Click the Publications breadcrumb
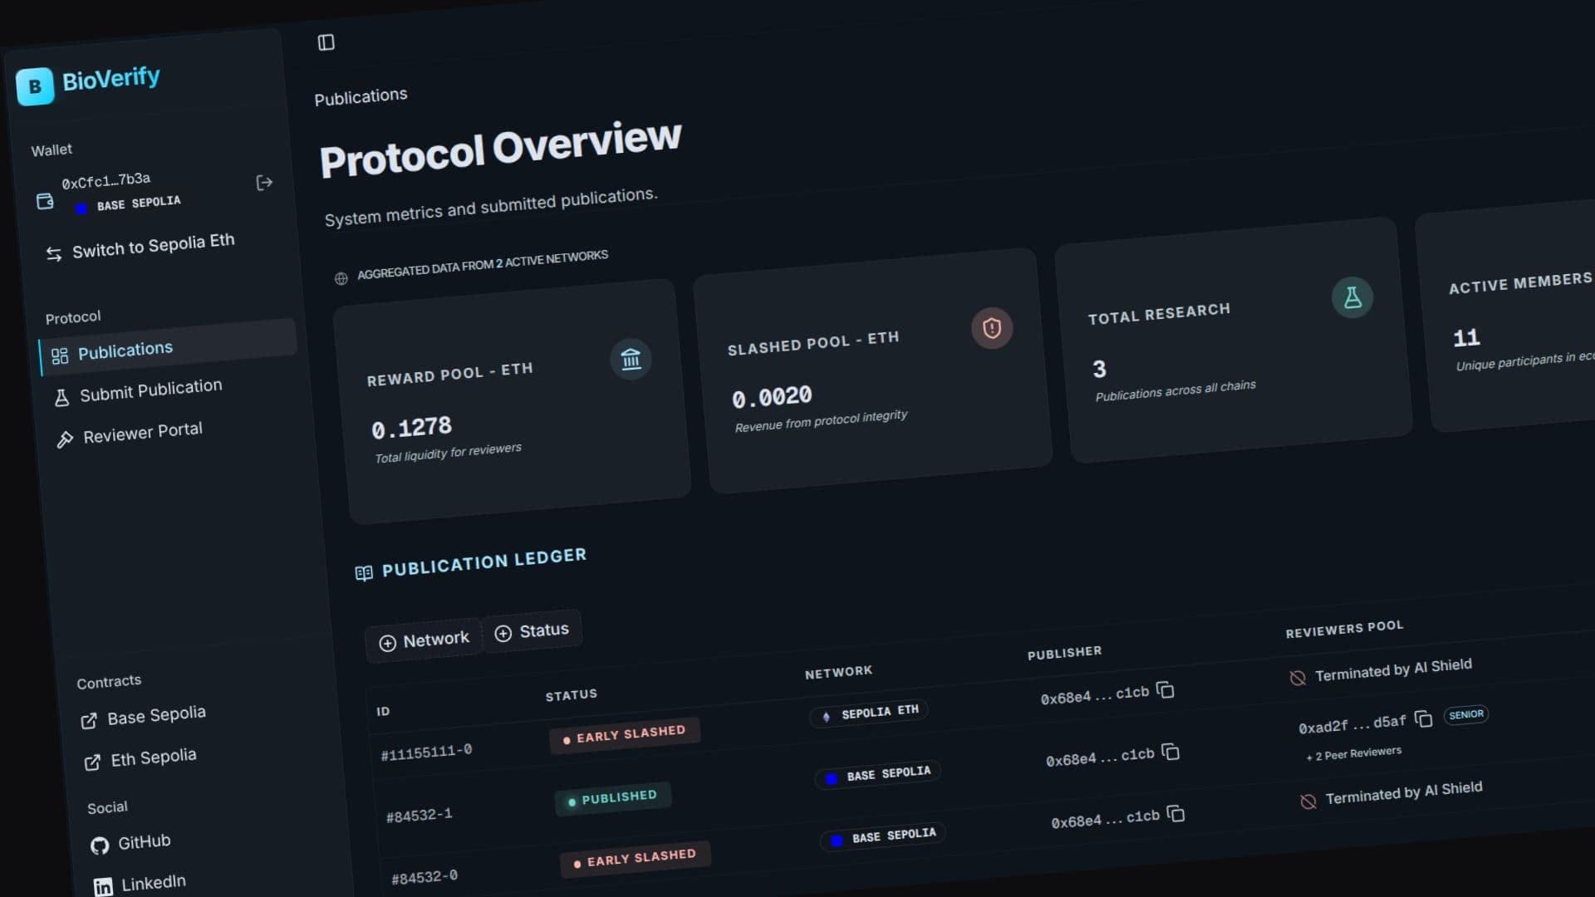 click(361, 96)
